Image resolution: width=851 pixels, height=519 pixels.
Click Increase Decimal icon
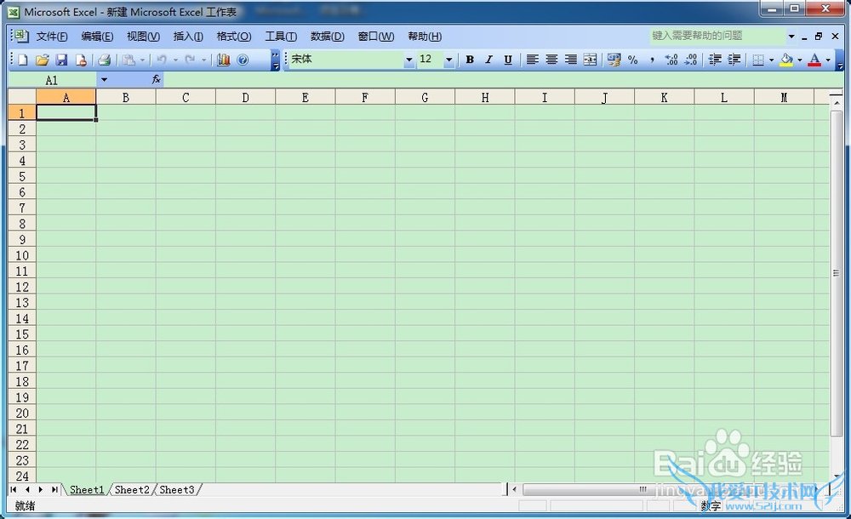[671, 60]
